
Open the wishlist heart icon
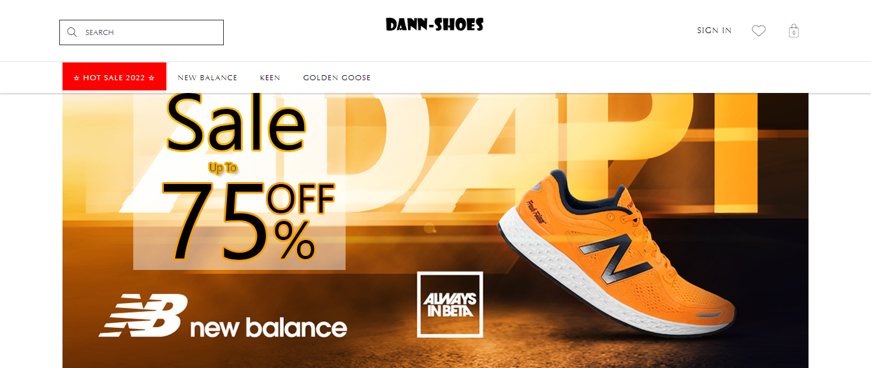click(758, 31)
